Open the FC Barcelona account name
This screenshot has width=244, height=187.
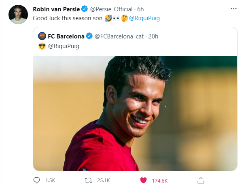pyautogui.click(x=66, y=36)
